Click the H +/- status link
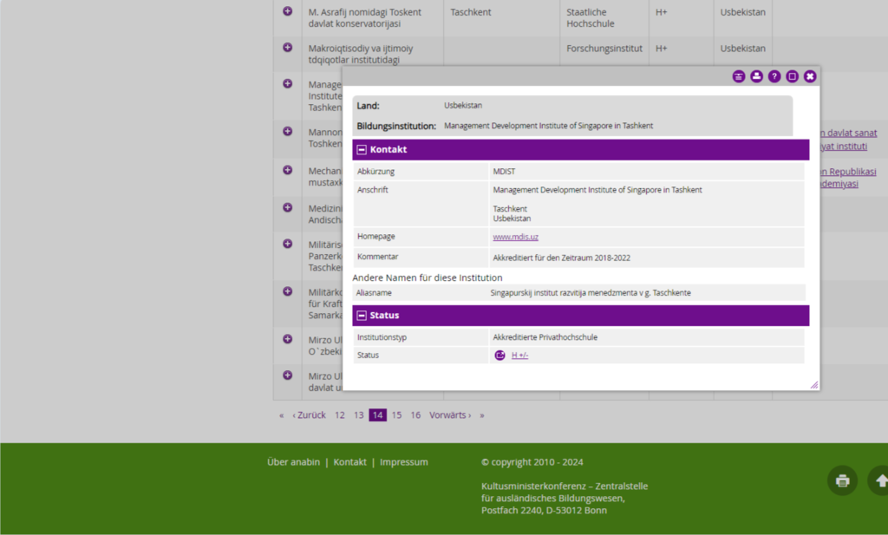Image resolution: width=888 pixels, height=535 pixels. (519, 356)
